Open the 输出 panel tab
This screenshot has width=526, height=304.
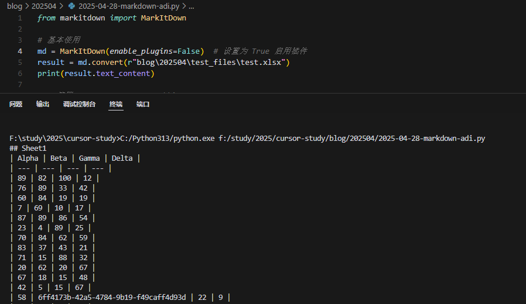pyautogui.click(x=43, y=104)
